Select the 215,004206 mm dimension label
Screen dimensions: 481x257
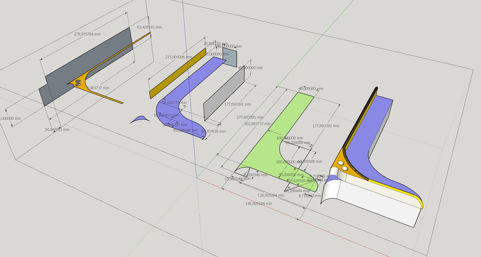tap(179, 57)
